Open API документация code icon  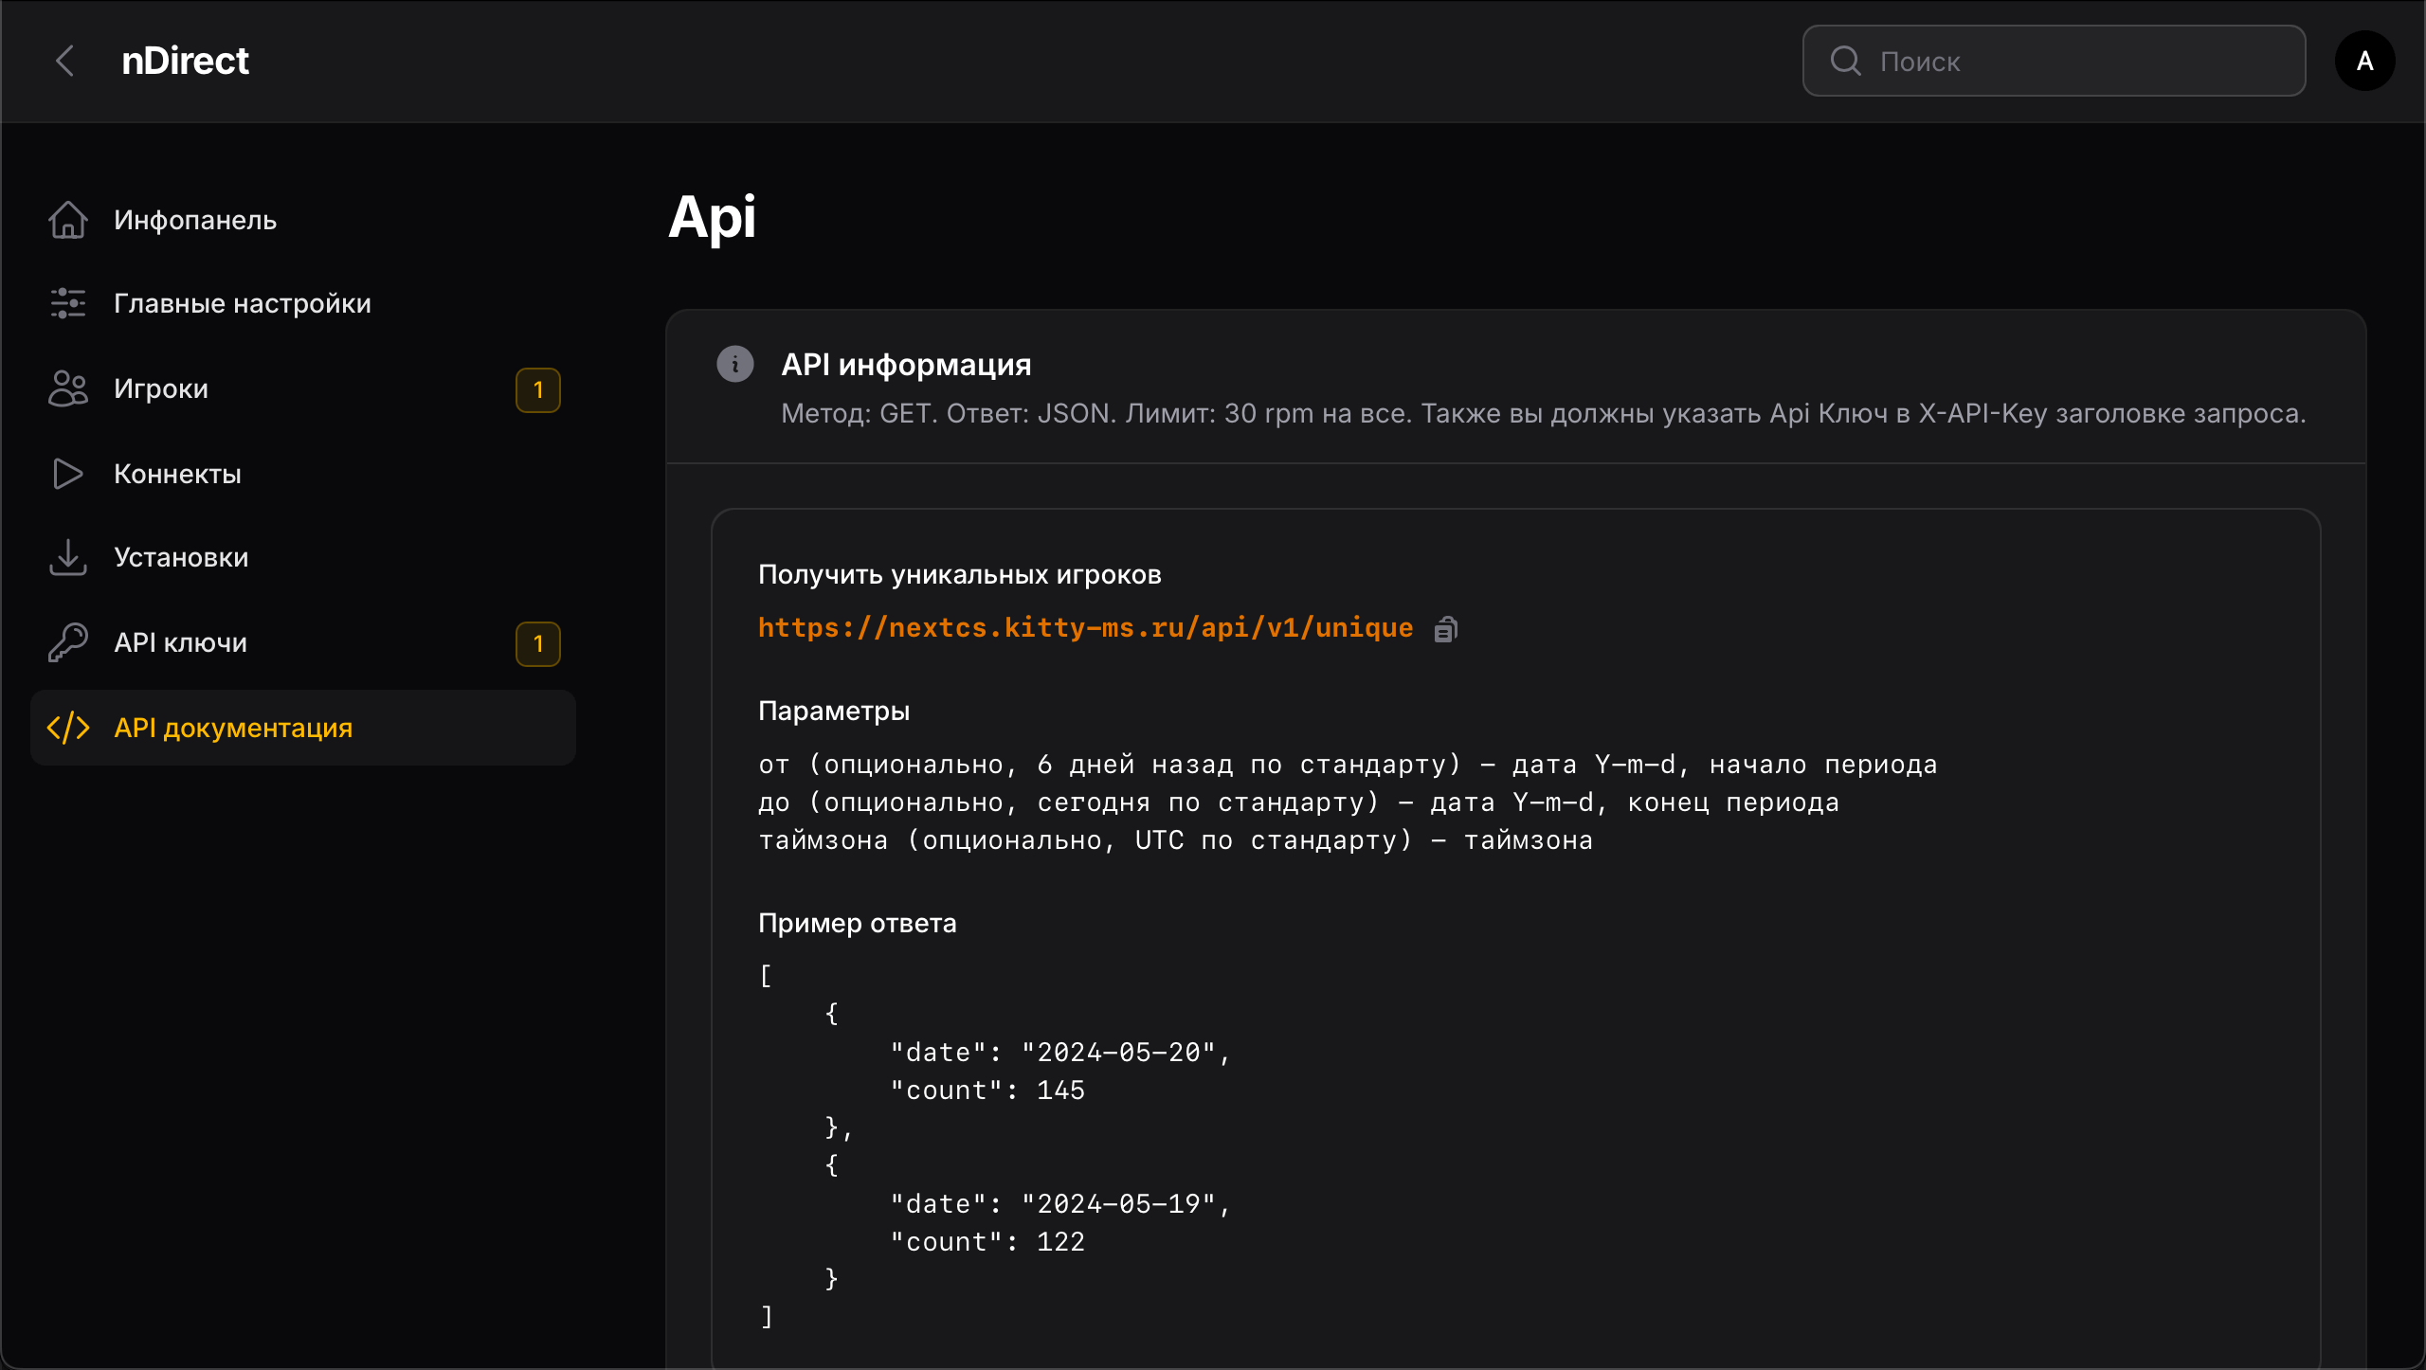point(67,728)
